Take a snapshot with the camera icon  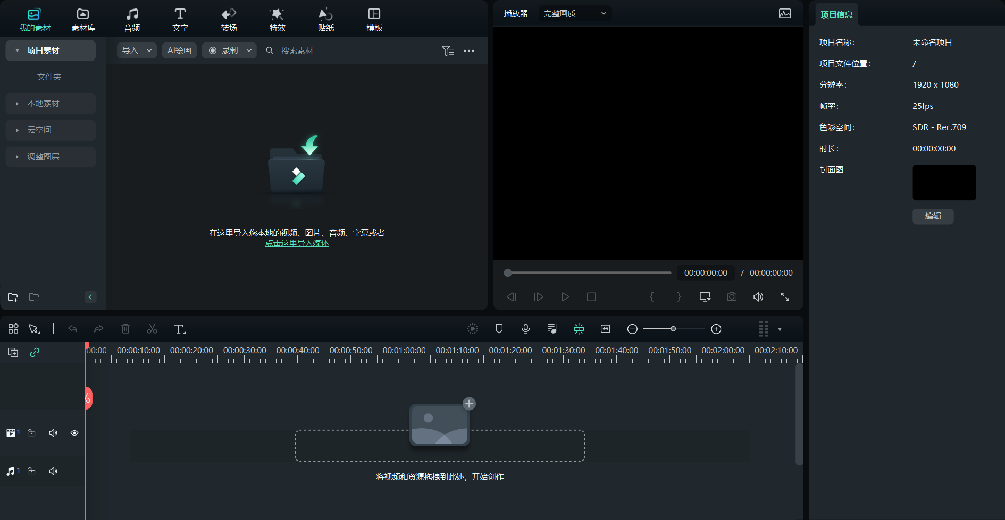pyautogui.click(x=732, y=296)
